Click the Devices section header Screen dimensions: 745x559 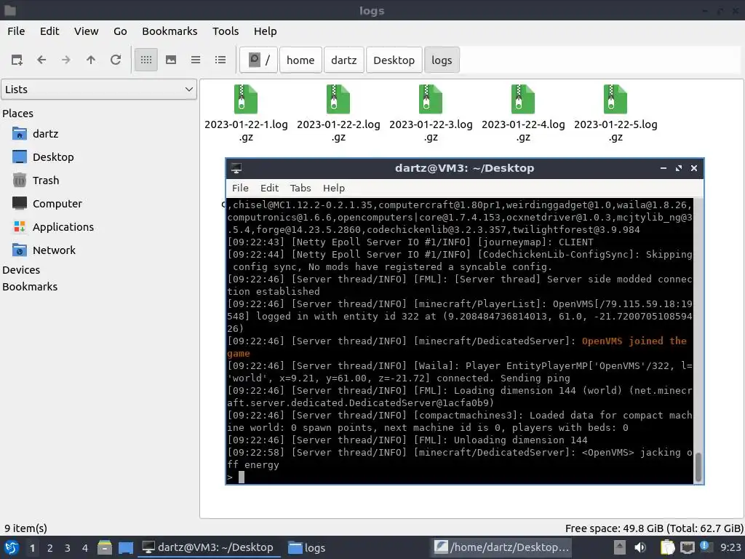point(21,269)
